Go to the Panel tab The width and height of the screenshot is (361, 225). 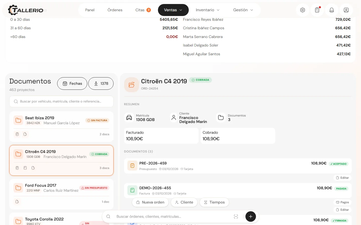[x=90, y=10]
